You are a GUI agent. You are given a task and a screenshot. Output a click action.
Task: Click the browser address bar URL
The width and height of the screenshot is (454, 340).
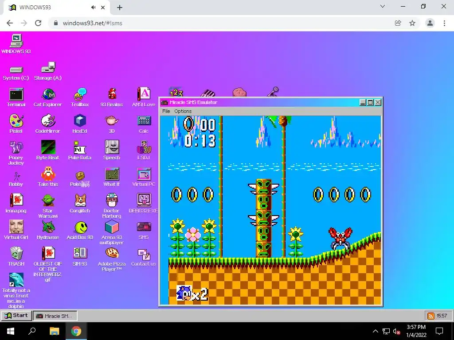[92, 23]
